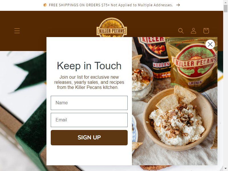228x171 pixels.
Task: Open the shopping cart icon
Action: (x=206, y=31)
